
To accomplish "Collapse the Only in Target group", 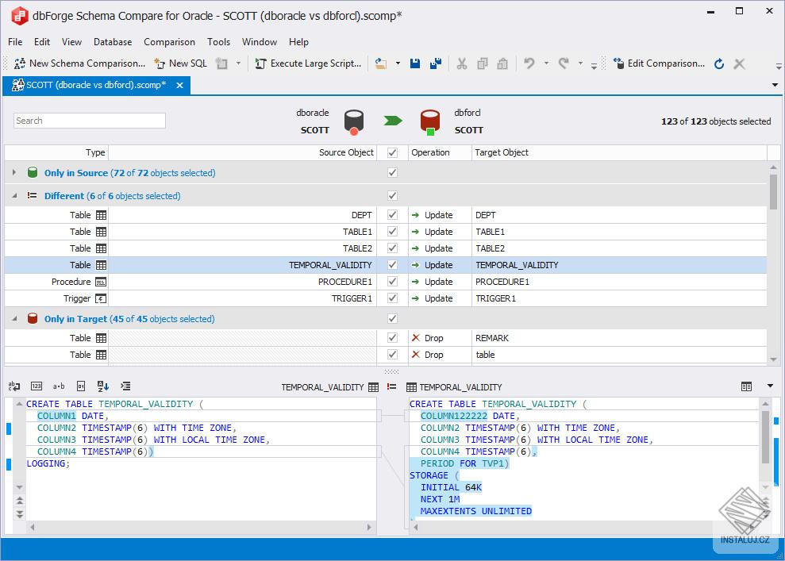I will (x=14, y=318).
